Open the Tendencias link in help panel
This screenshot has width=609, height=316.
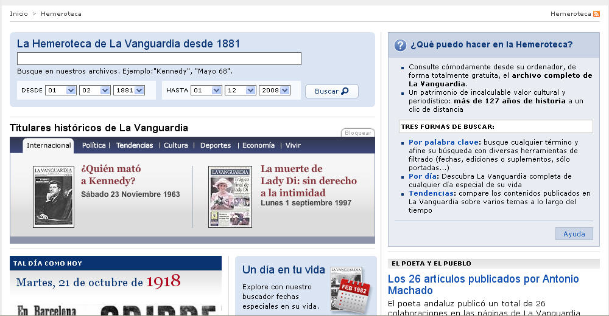click(431, 193)
